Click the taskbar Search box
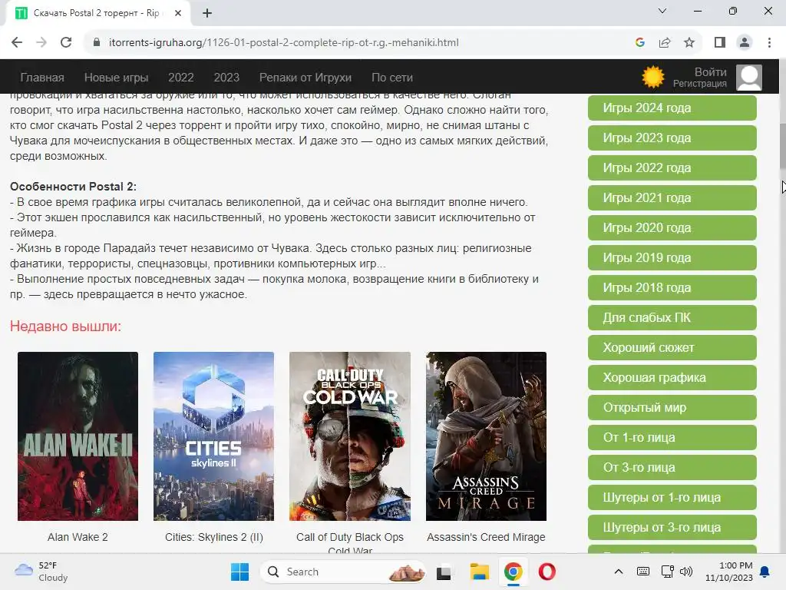This screenshot has width=786, height=590. click(x=343, y=572)
